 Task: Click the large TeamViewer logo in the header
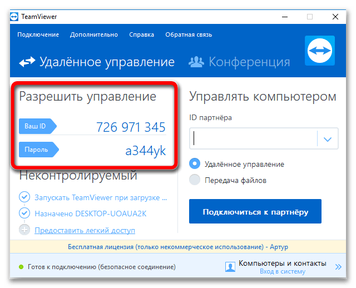tap(320, 51)
